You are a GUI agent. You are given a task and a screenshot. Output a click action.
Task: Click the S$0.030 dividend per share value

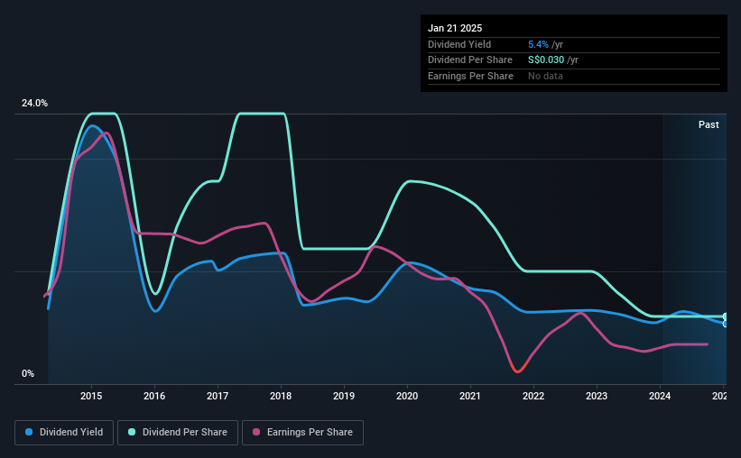tap(546, 60)
